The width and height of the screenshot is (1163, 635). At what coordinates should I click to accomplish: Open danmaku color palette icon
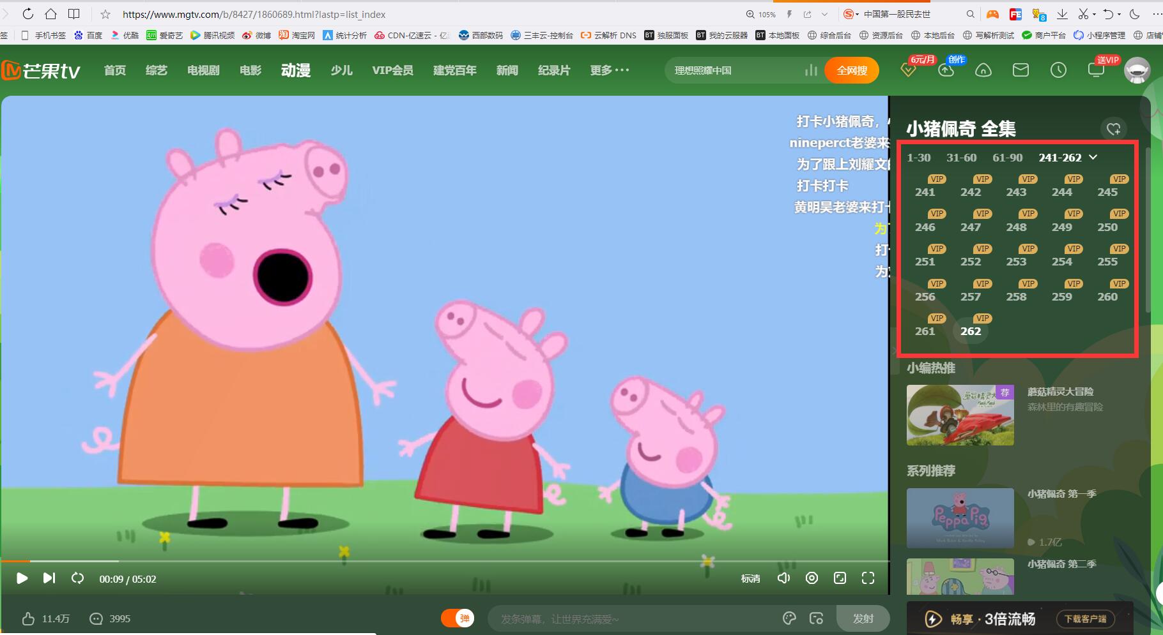[x=789, y=618]
